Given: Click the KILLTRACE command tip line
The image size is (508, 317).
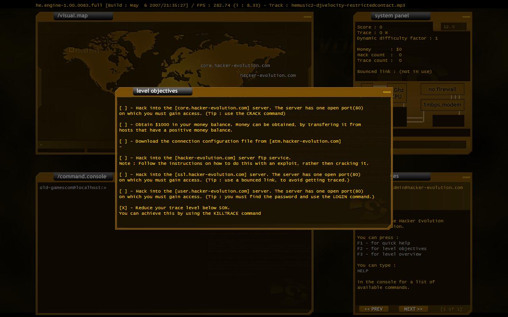Looking at the screenshot, I should click(190, 213).
